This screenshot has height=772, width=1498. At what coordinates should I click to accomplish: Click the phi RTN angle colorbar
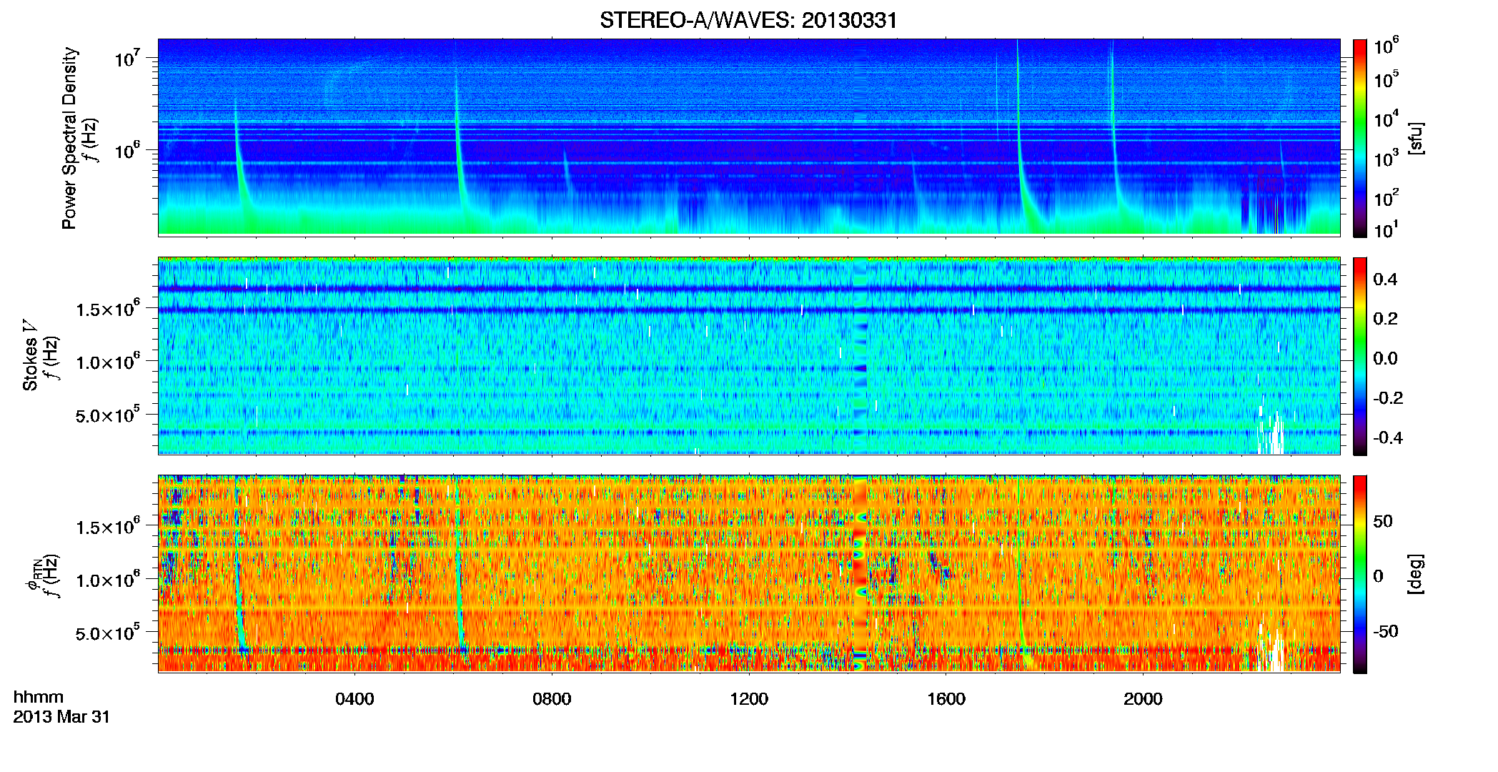pyautogui.click(x=1360, y=574)
